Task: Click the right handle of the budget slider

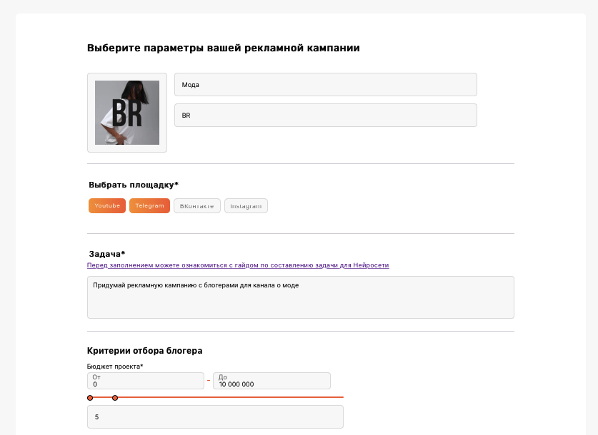Action: pyautogui.click(x=115, y=397)
